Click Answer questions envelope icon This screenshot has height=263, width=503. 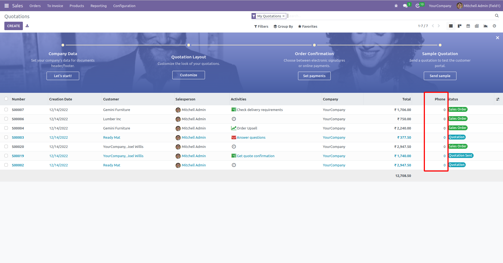(x=234, y=137)
